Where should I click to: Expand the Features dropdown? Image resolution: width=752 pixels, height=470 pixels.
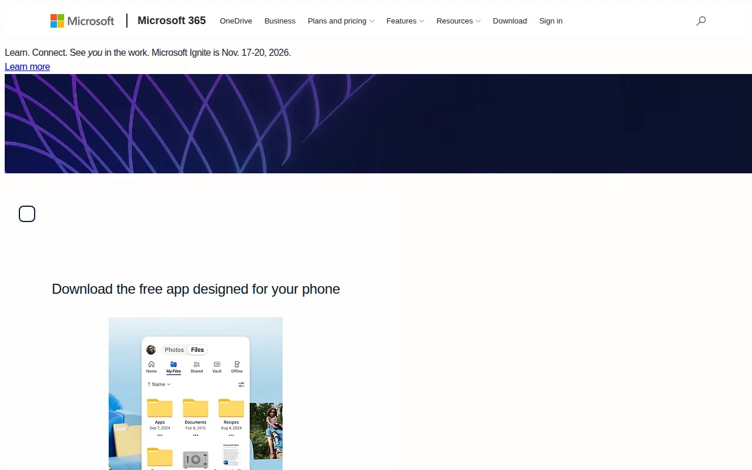[x=405, y=21]
